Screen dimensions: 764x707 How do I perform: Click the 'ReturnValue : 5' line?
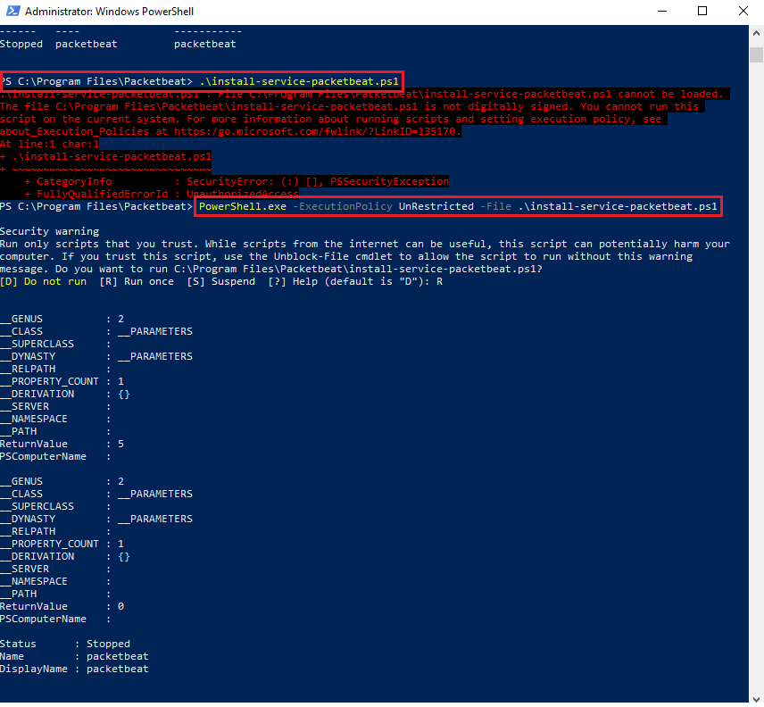(62, 444)
